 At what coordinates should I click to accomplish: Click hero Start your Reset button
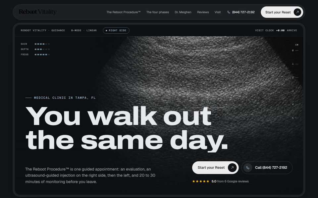pyautogui.click(x=215, y=168)
